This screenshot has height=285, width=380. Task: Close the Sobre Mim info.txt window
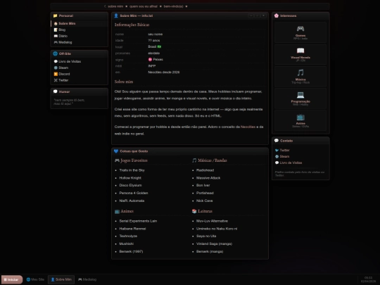[x=263, y=15]
